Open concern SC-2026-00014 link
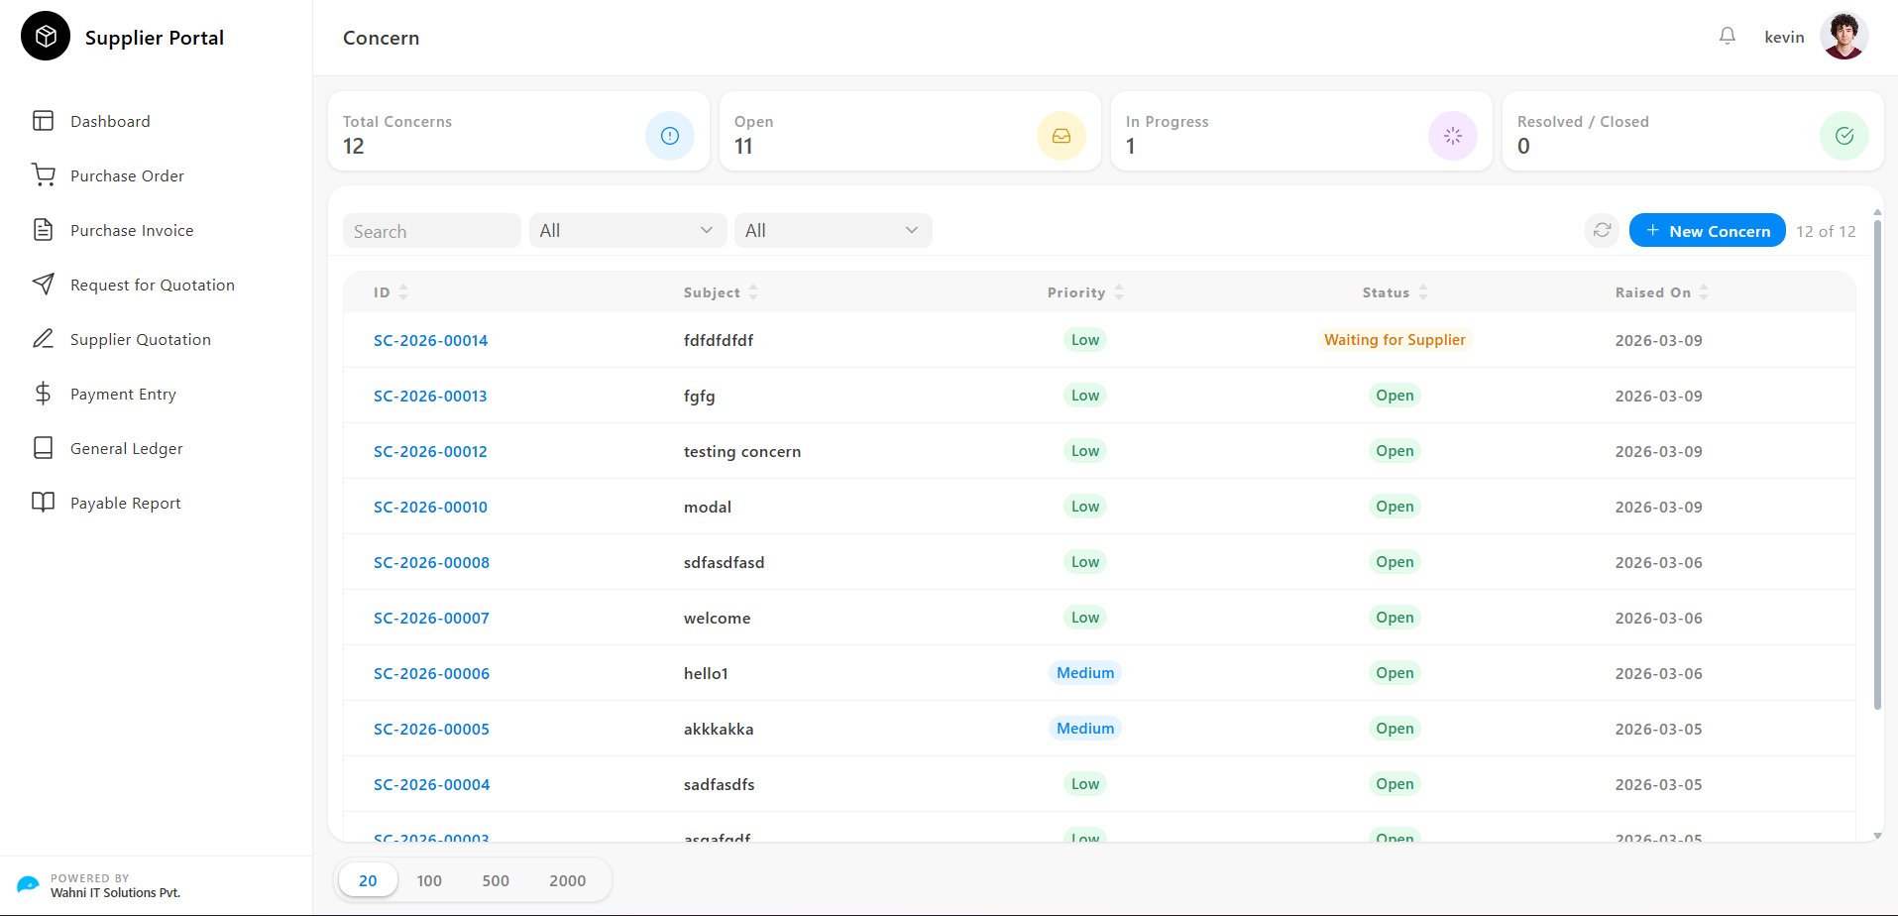 [430, 340]
